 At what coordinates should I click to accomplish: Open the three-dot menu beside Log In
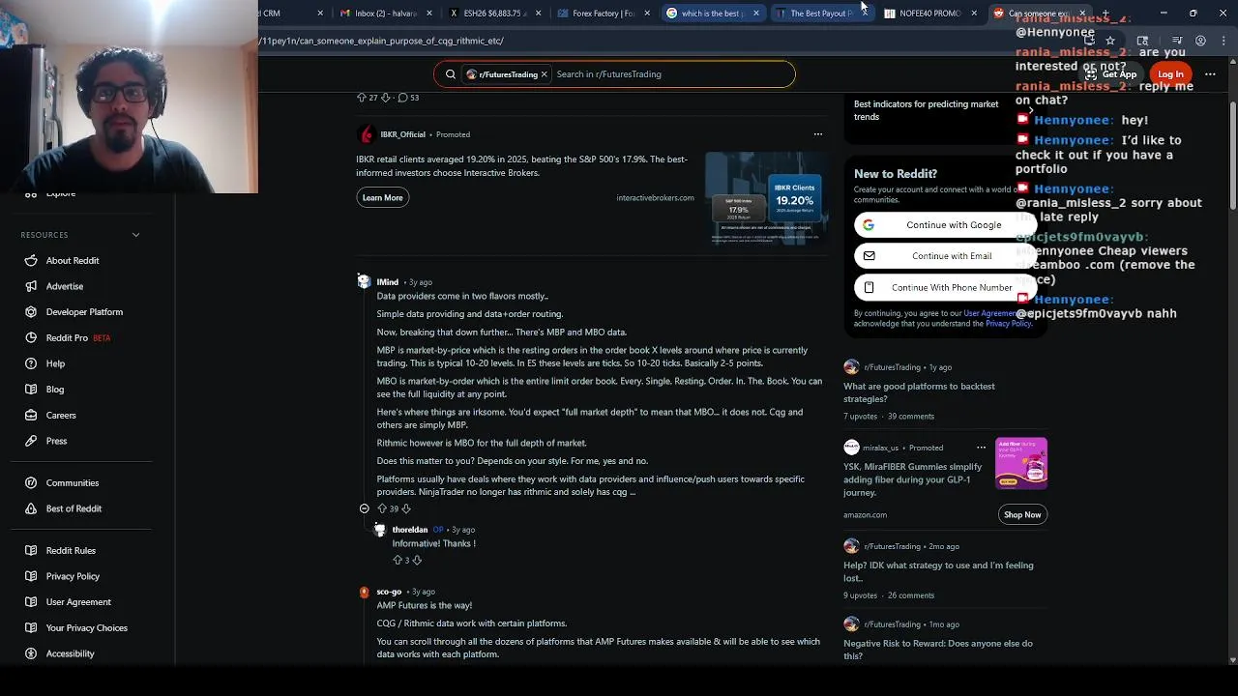click(x=1210, y=74)
